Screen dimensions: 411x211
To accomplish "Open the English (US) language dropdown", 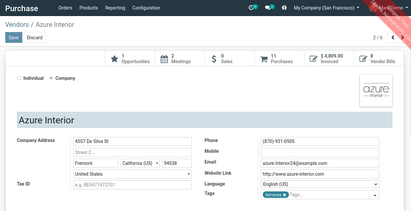I will point(320,184).
